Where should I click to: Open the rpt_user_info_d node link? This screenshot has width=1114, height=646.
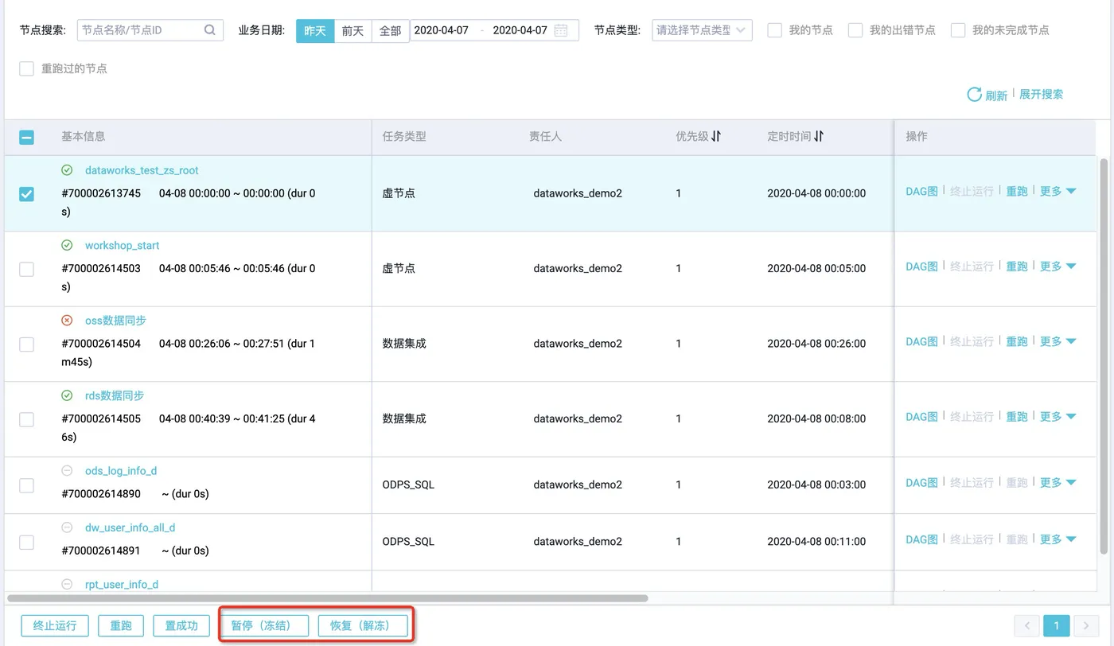click(x=122, y=584)
